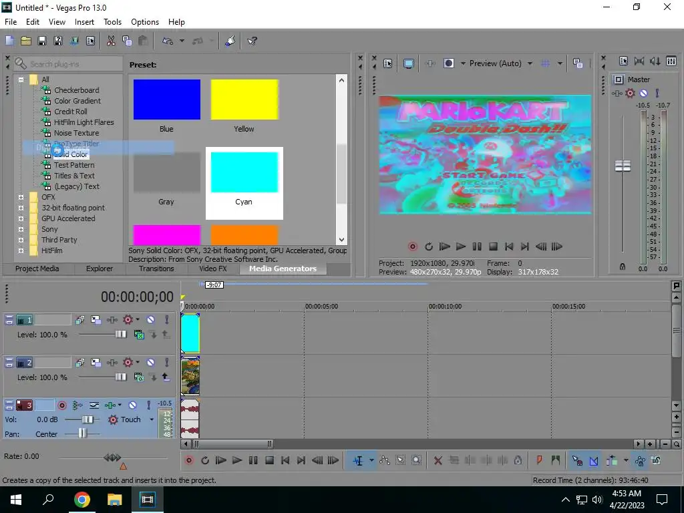Open the Options menu
Image resolution: width=684 pixels, height=513 pixels.
145,22
